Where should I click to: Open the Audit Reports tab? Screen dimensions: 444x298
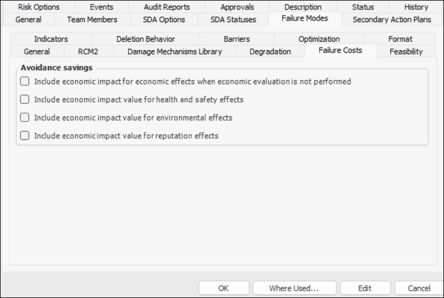167,7
